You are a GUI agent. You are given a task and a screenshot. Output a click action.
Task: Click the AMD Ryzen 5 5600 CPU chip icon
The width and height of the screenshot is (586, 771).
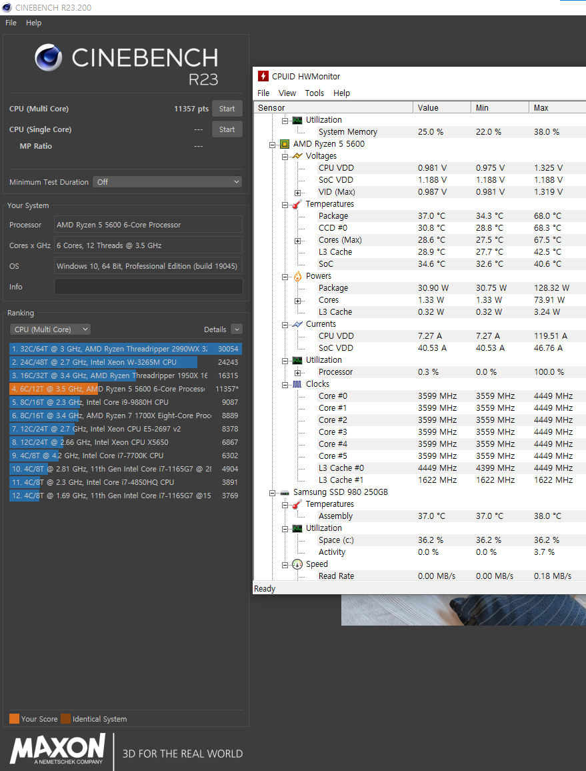pyautogui.click(x=285, y=144)
